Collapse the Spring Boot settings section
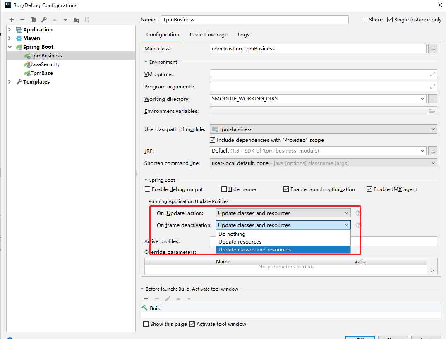 (x=146, y=180)
